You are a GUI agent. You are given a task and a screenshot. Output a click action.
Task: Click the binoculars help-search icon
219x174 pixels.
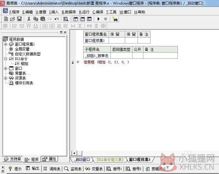[115, 19]
